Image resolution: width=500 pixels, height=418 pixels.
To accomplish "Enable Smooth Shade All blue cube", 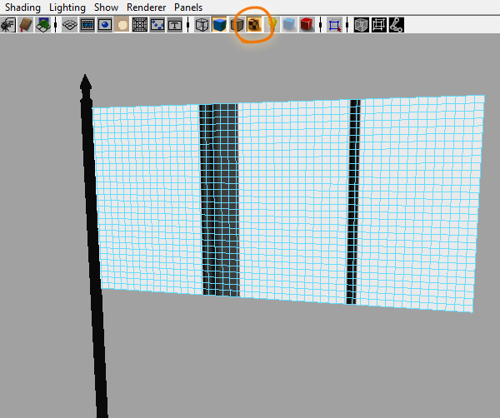I will coord(219,25).
